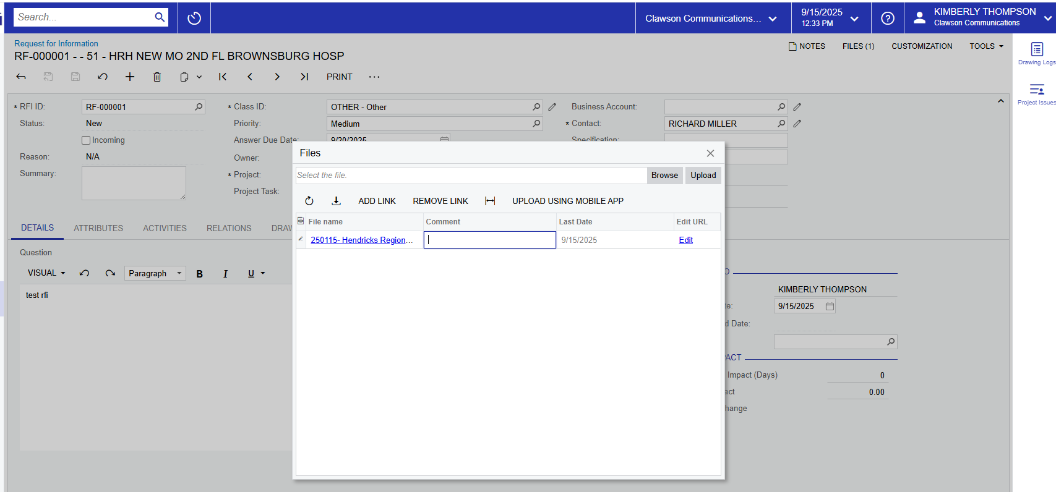1056x492 pixels.
Task: Open the Clawson Communications company dropdown
Action: tap(711, 19)
